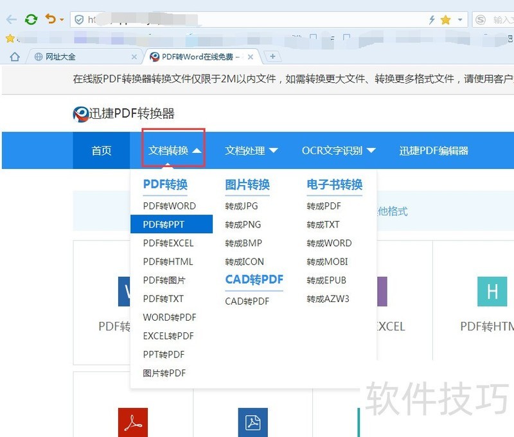Choose 转成WORD under 电子书转换

pos(329,243)
